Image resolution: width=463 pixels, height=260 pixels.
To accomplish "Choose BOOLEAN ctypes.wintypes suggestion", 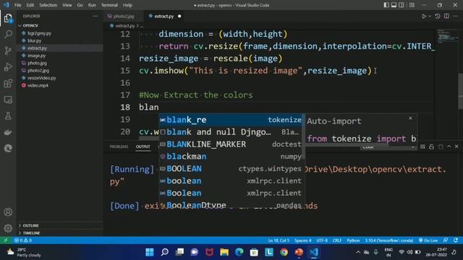I will [x=230, y=168].
